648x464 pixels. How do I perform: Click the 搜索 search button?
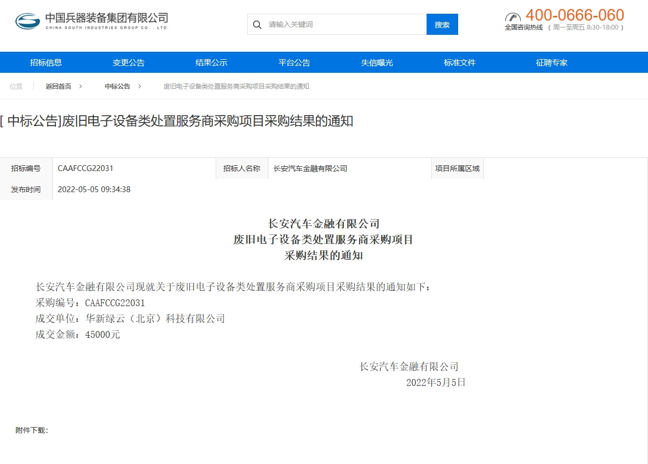coord(442,24)
